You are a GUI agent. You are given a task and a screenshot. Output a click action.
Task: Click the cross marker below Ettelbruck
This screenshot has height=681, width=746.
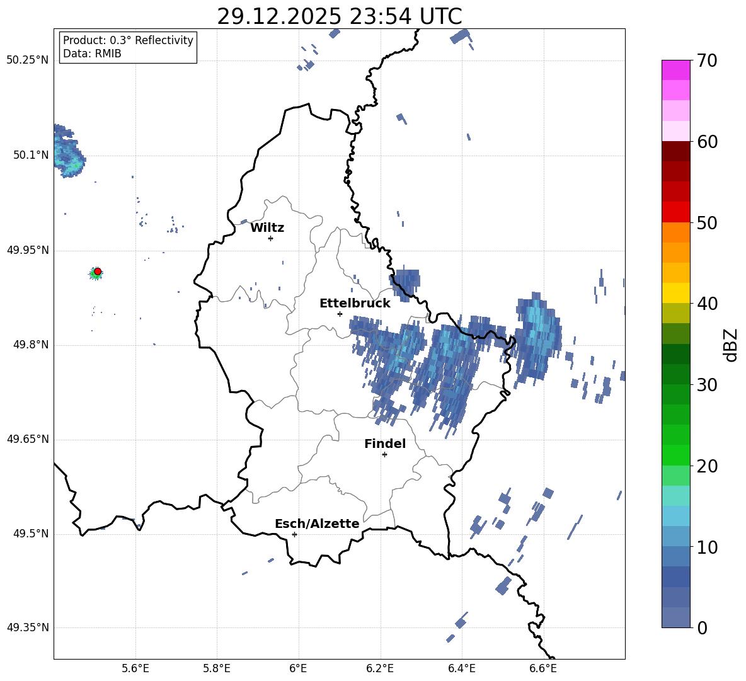pyautogui.click(x=340, y=314)
